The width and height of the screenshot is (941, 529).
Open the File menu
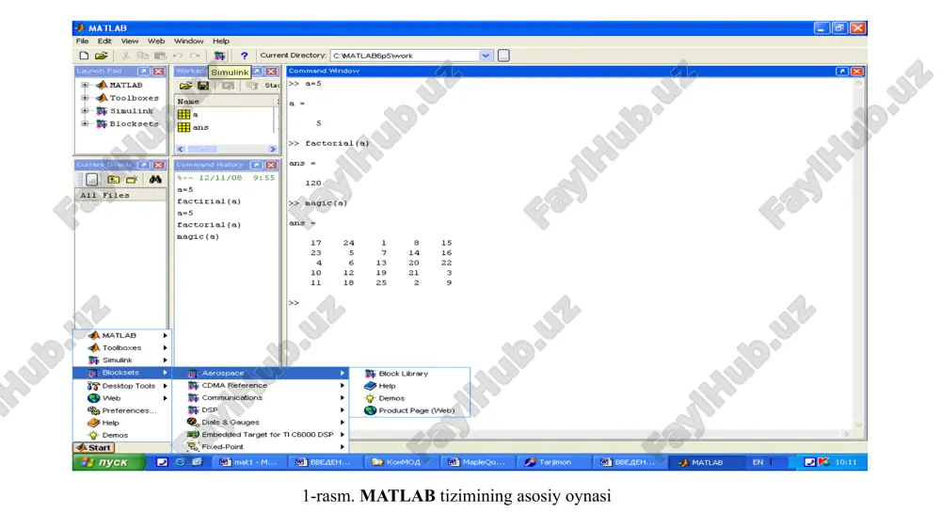pos(82,41)
